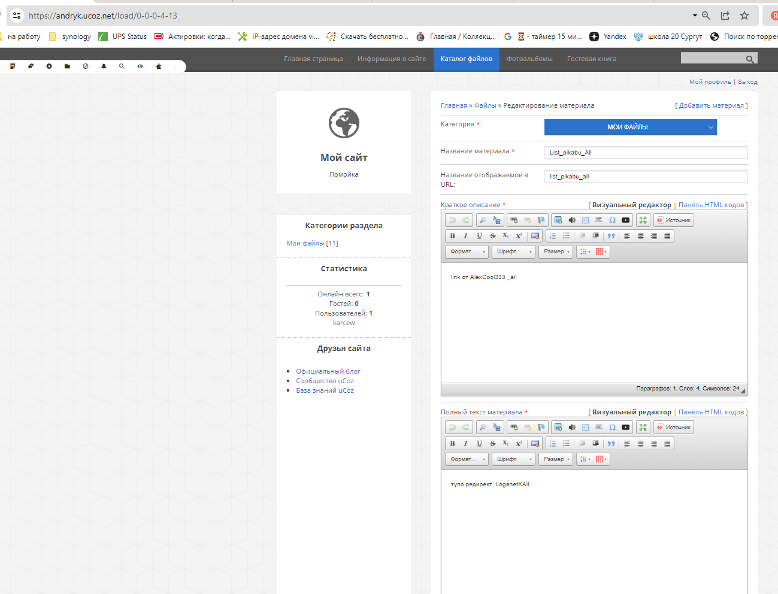This screenshot has width=778, height=594.
Task: Toggle Underline in the short description editor
Action: coord(479,236)
